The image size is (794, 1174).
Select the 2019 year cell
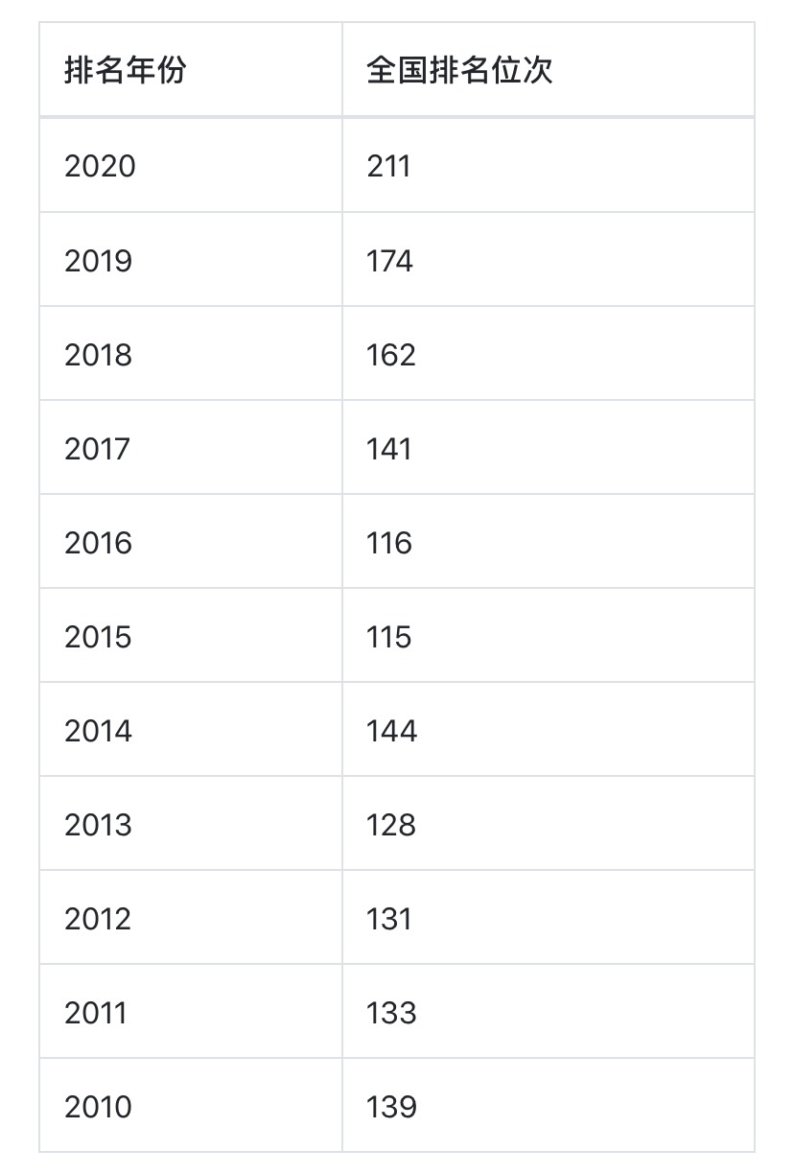click(98, 260)
